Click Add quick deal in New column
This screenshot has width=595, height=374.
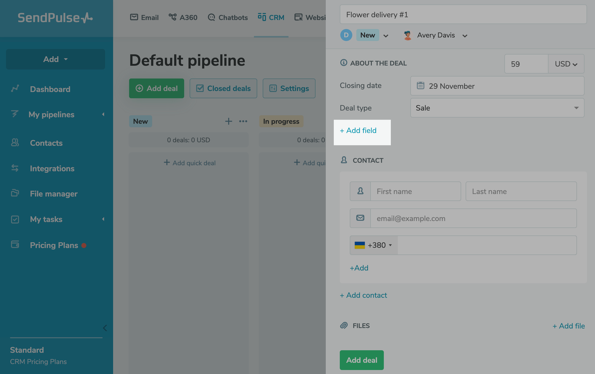pos(189,163)
